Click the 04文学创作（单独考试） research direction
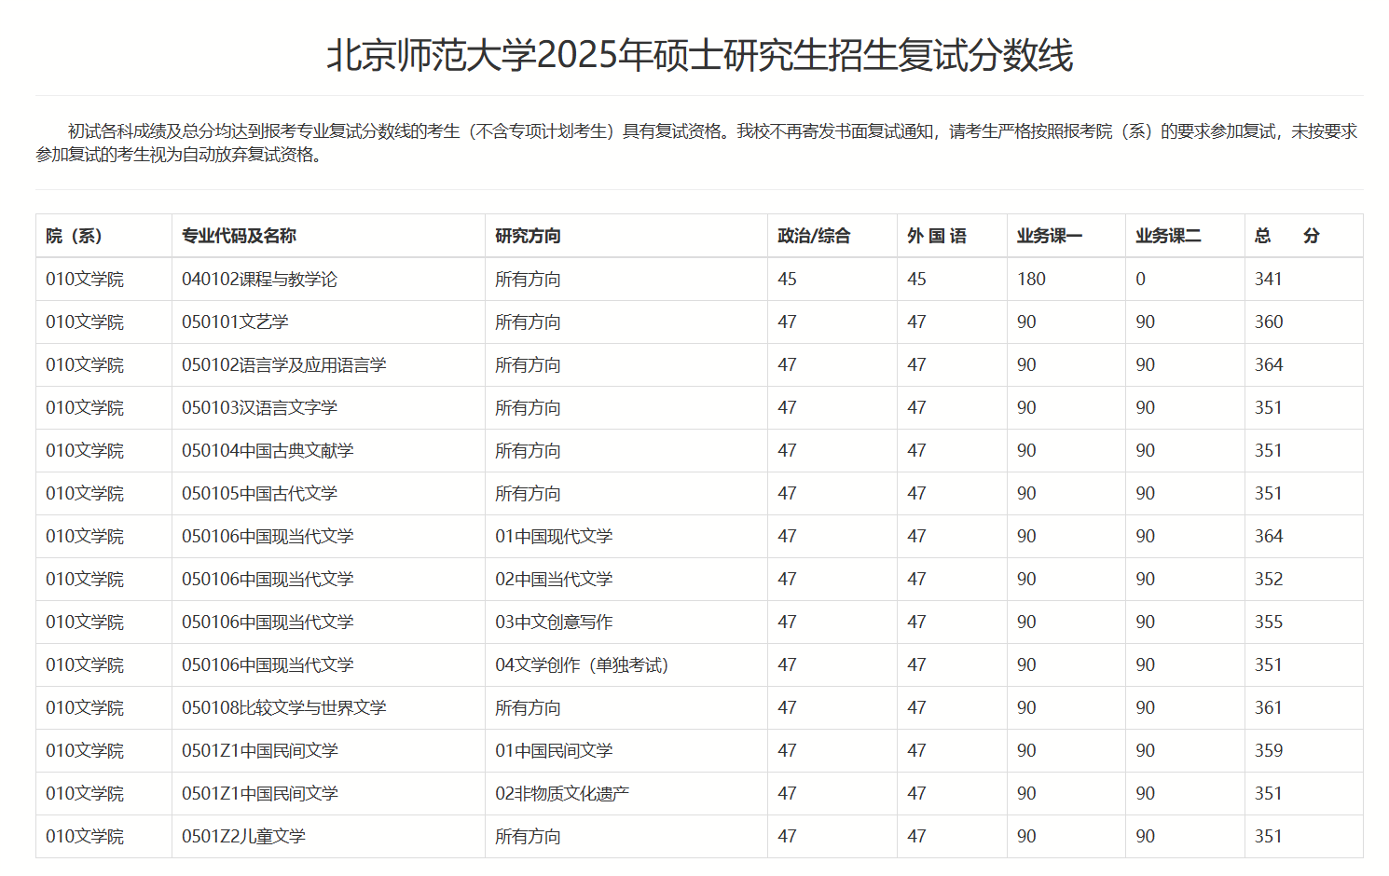 click(x=582, y=664)
